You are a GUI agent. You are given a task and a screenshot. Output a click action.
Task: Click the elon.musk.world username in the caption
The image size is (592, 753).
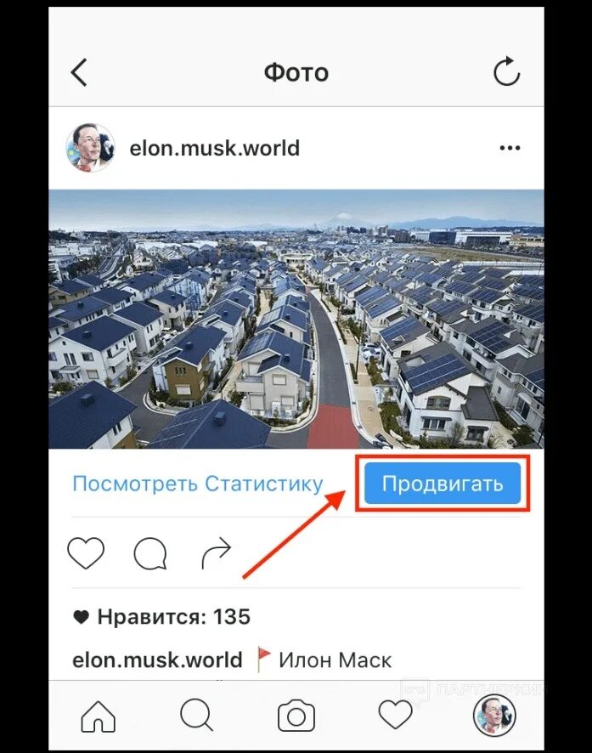click(157, 660)
